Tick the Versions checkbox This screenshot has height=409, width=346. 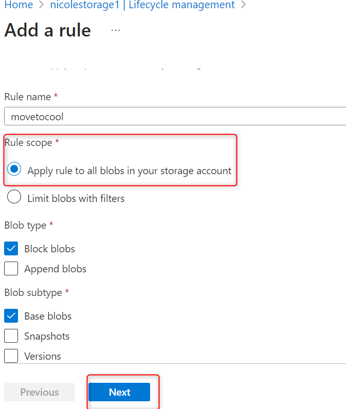click(11, 356)
